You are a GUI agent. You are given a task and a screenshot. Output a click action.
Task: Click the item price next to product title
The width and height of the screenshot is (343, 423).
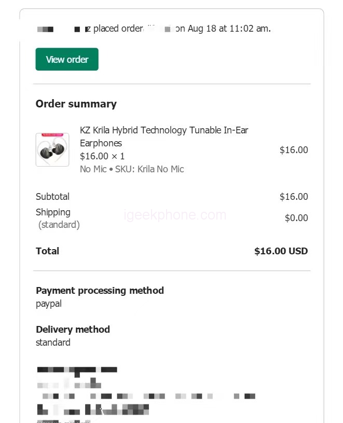294,150
